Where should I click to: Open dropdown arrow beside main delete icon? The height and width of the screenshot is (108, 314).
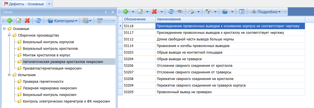point(162,12)
